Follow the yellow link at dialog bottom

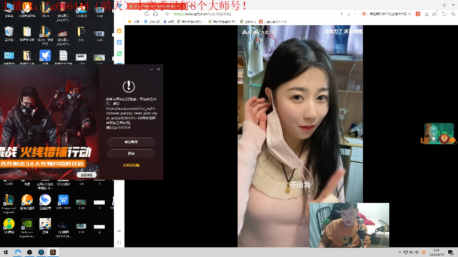[x=131, y=165]
